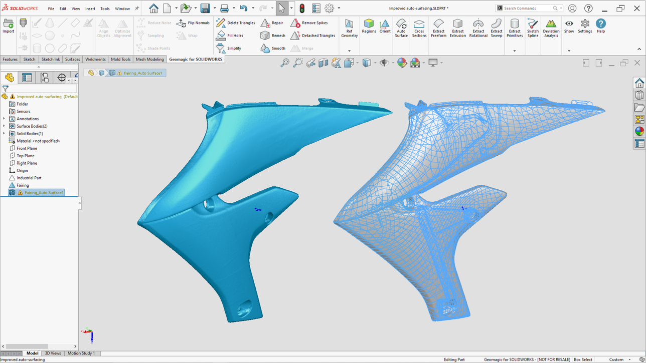Choose the Delete Triangles tool
This screenshot has height=363, width=646.
click(235, 23)
